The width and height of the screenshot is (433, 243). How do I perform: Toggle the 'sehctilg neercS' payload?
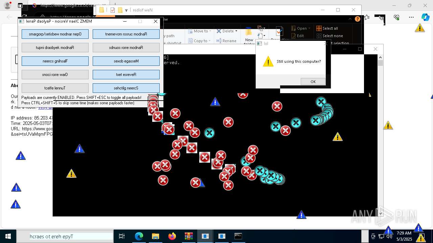(x=126, y=88)
